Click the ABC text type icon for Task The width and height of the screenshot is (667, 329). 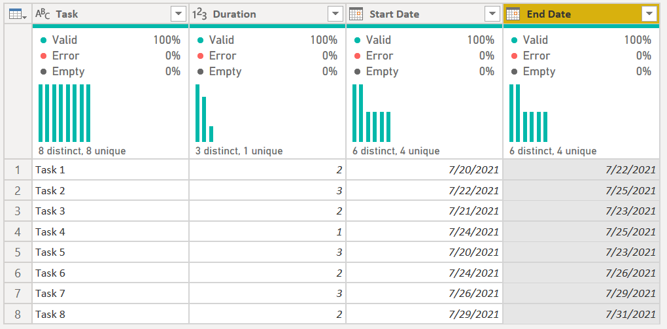43,14
